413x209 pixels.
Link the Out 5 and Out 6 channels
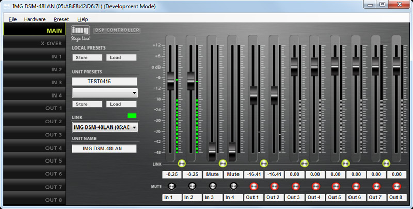(x=345, y=164)
